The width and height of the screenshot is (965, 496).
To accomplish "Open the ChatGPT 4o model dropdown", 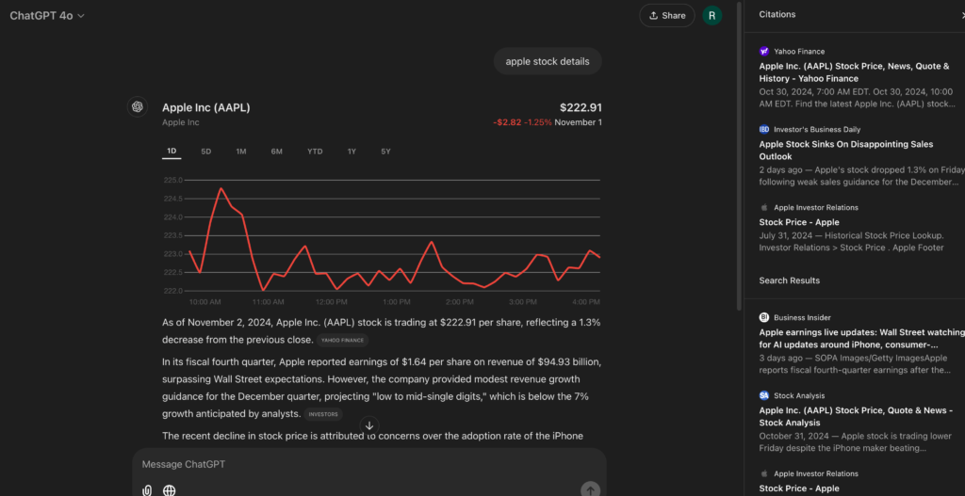I will tap(47, 15).
